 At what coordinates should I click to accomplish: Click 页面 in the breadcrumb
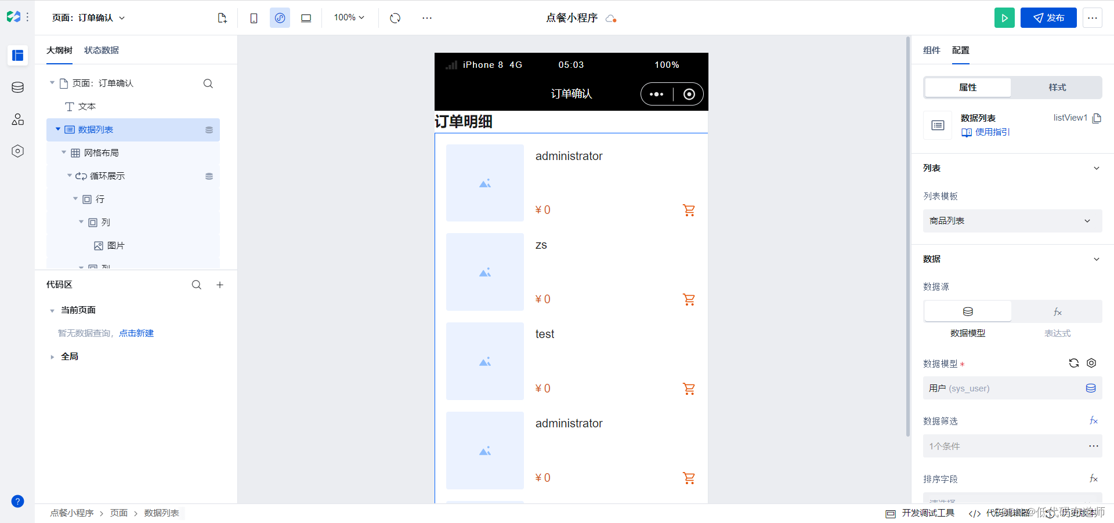(119, 513)
